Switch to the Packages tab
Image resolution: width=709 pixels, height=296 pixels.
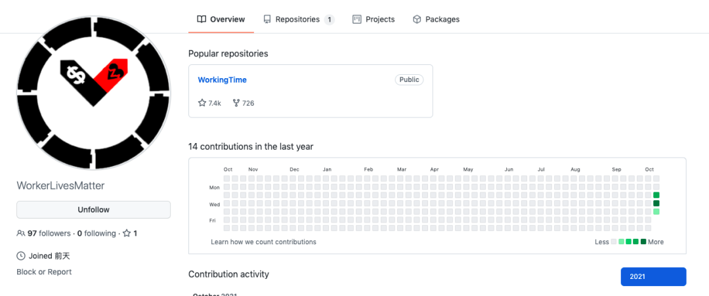tap(442, 20)
